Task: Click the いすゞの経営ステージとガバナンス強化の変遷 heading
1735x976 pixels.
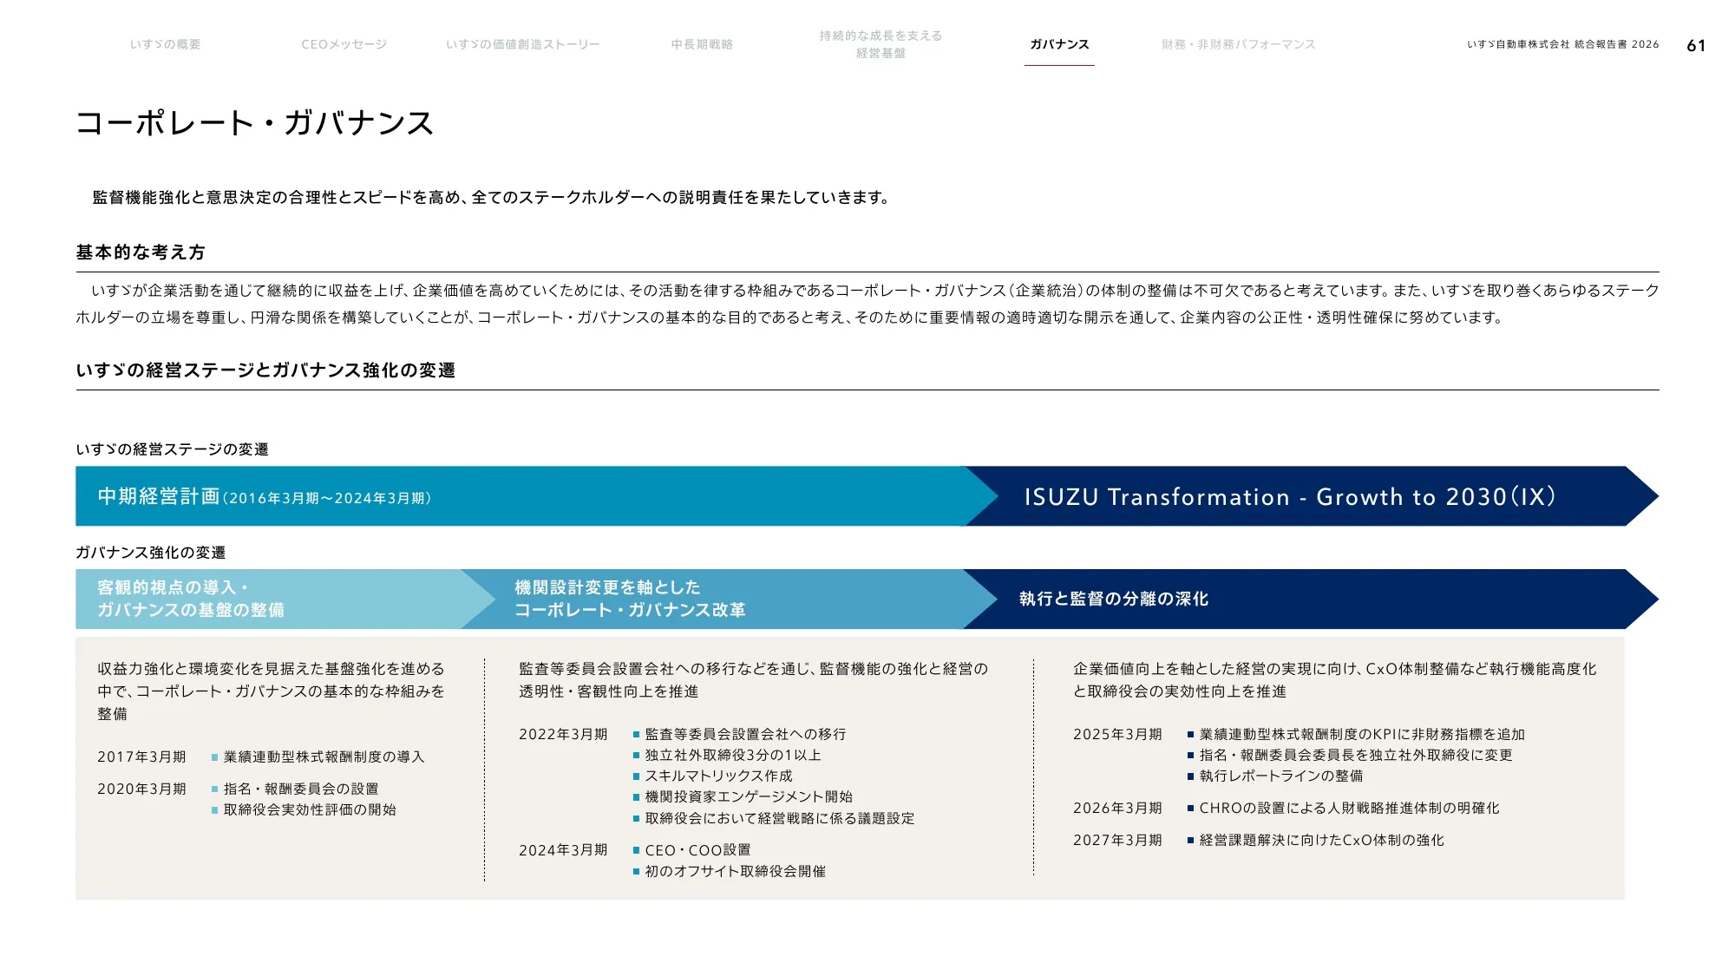Action: (x=265, y=370)
